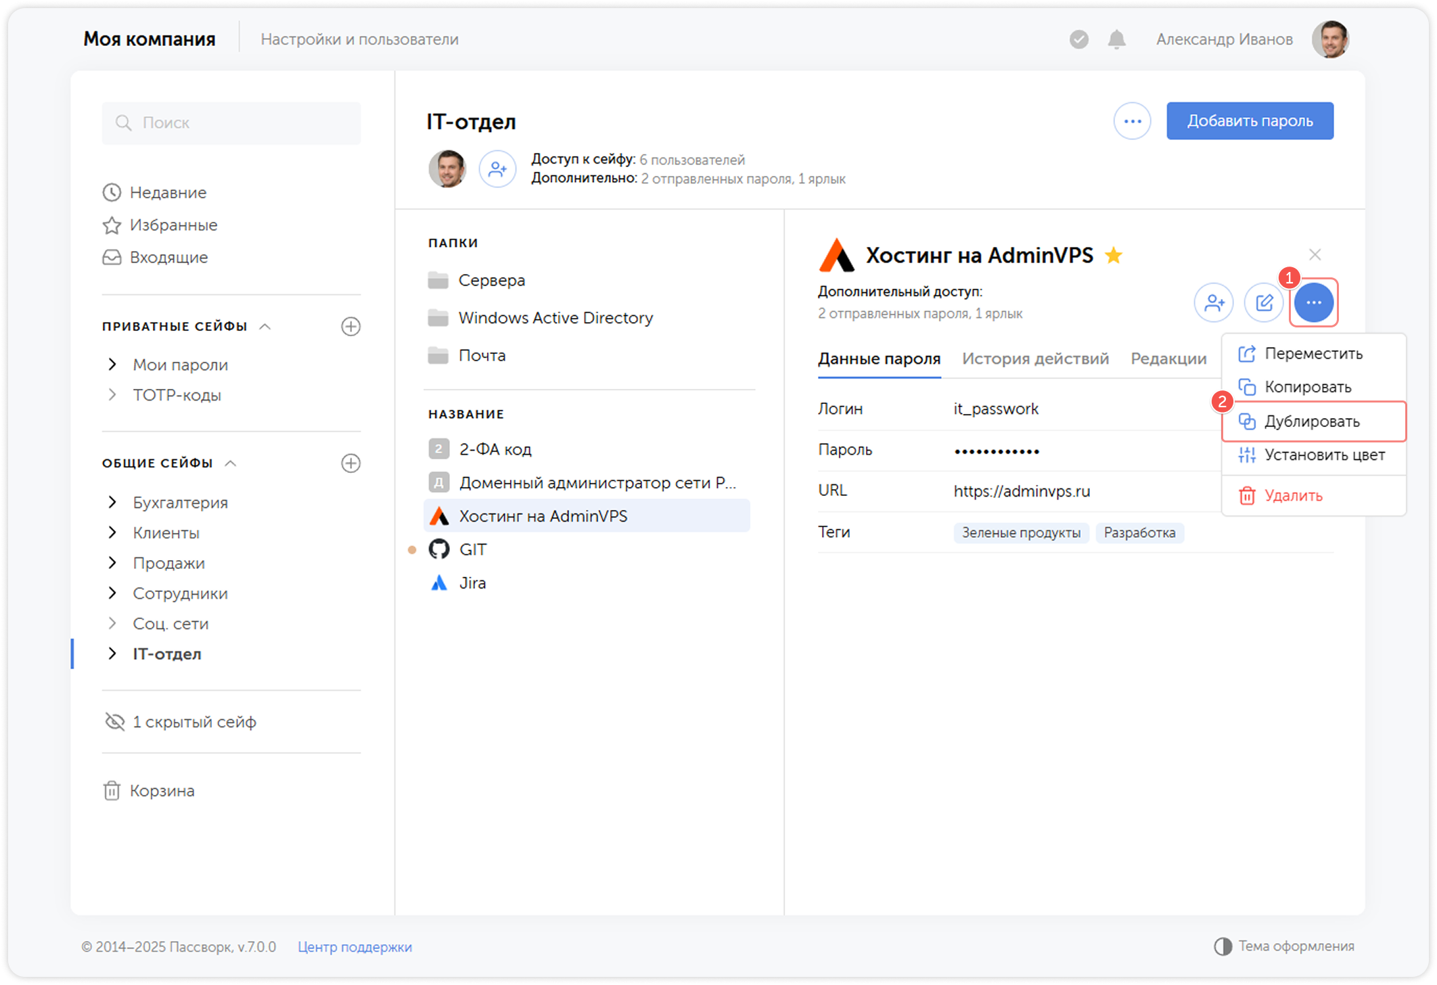Expand TOTP-коды vault
Image resolution: width=1437 pixels, height=985 pixels.
click(x=113, y=395)
